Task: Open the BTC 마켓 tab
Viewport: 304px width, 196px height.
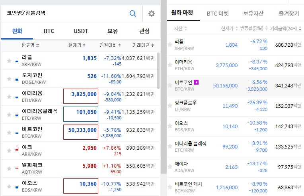Action: [x=218, y=13]
